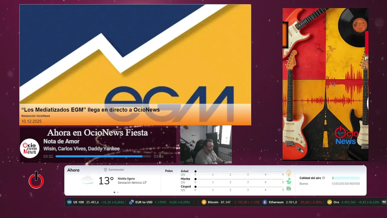Open the guitars and vinyl poster
Screen dimensions: 387x218
tap(325, 84)
